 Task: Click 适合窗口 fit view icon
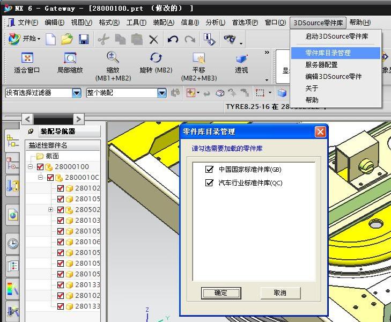27,63
